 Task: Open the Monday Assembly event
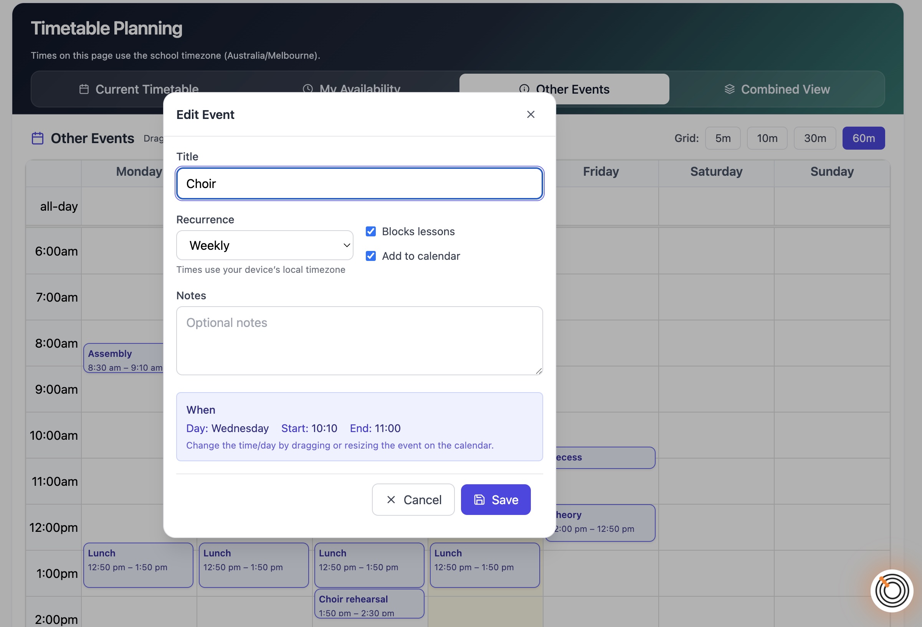[x=124, y=358]
